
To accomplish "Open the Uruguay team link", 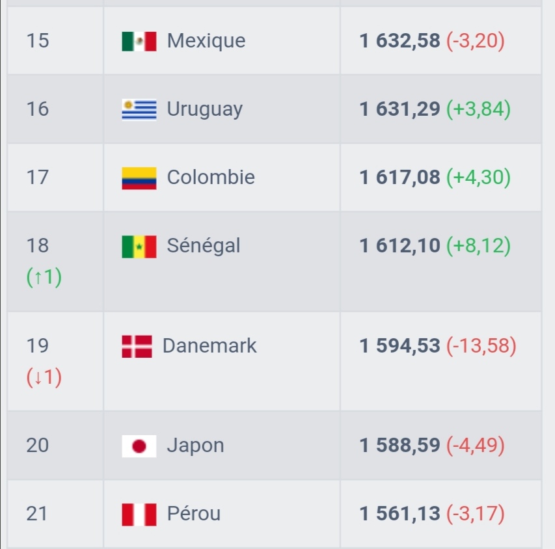I will point(204,109).
